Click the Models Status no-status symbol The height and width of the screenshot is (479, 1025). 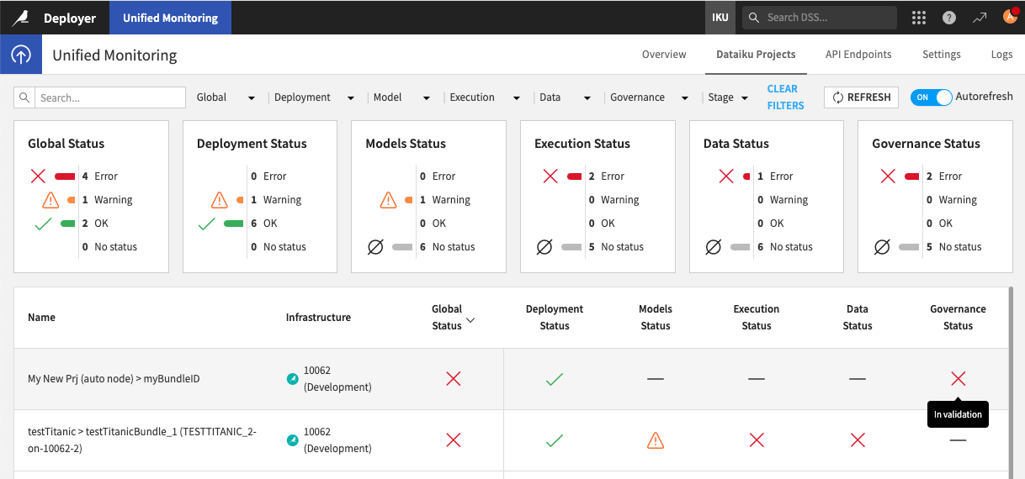375,247
